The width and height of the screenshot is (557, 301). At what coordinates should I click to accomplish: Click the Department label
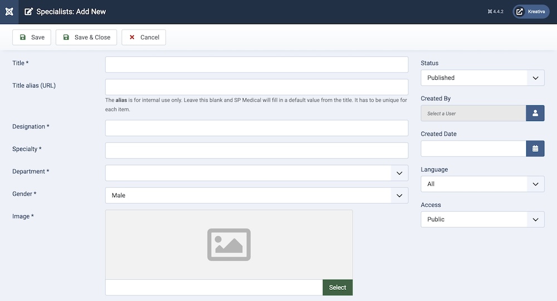pyautogui.click(x=31, y=171)
